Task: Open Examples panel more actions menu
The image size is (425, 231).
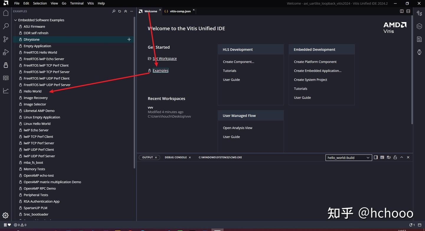Action: tap(132, 11)
